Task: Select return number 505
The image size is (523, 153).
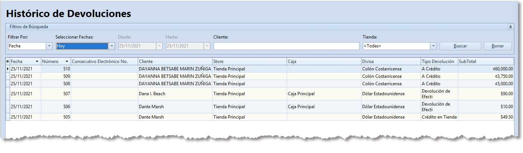Action: pyautogui.click(x=56, y=117)
